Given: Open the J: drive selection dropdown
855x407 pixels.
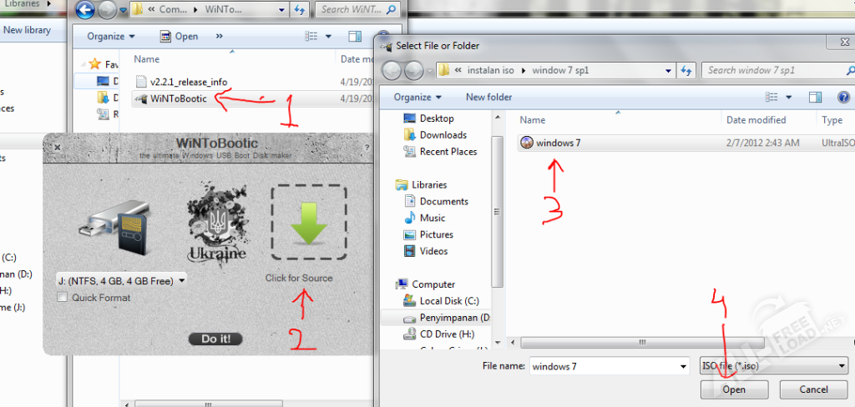Looking at the screenshot, I should 121,281.
